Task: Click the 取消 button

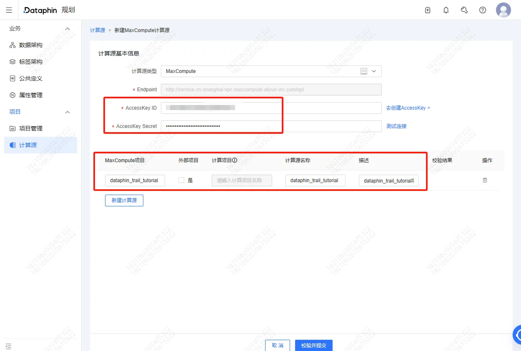Action: [278, 346]
